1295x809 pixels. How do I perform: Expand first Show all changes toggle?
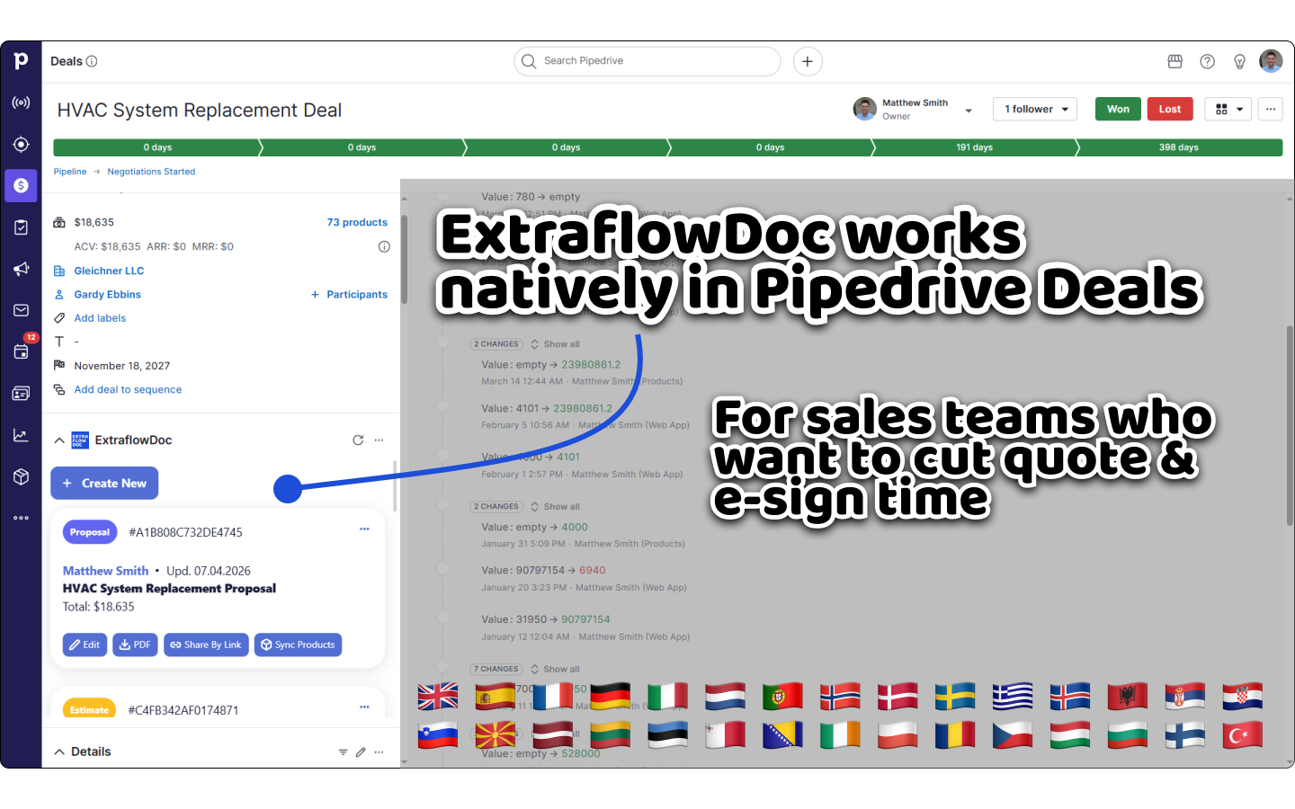[555, 344]
